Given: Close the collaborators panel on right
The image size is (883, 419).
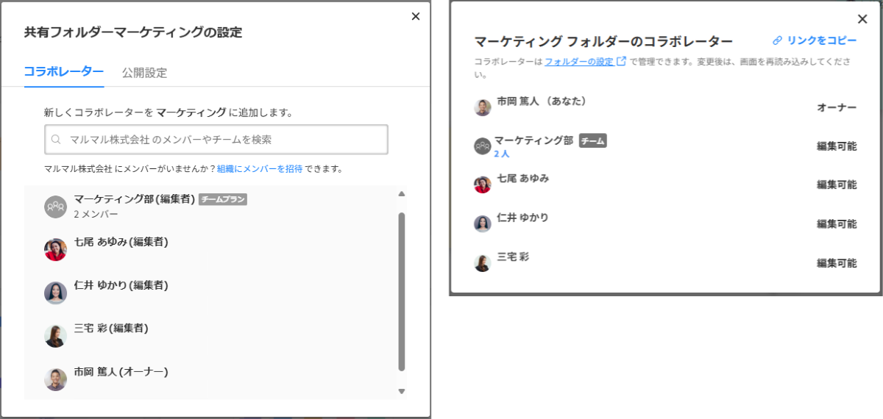Looking at the screenshot, I should (862, 20).
